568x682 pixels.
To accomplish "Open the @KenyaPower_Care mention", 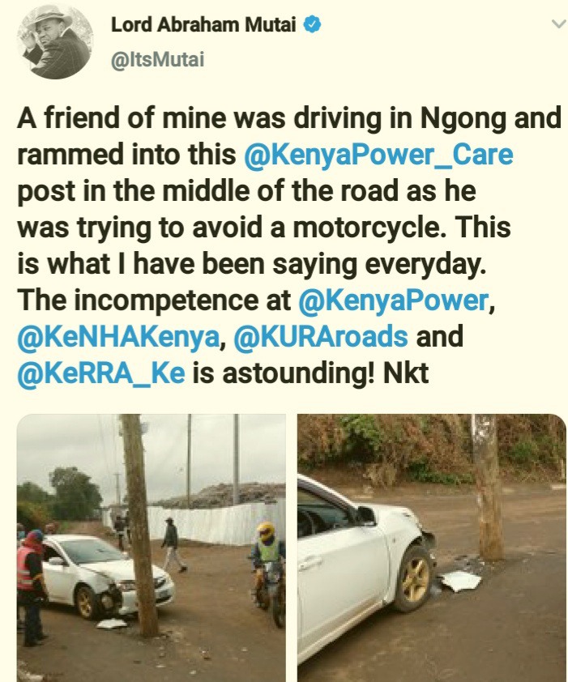I will (x=378, y=156).
